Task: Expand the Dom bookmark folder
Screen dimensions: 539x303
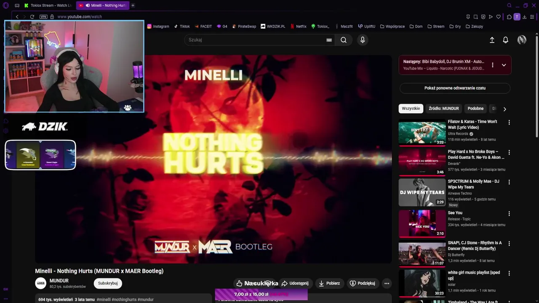Action: [x=416, y=26]
